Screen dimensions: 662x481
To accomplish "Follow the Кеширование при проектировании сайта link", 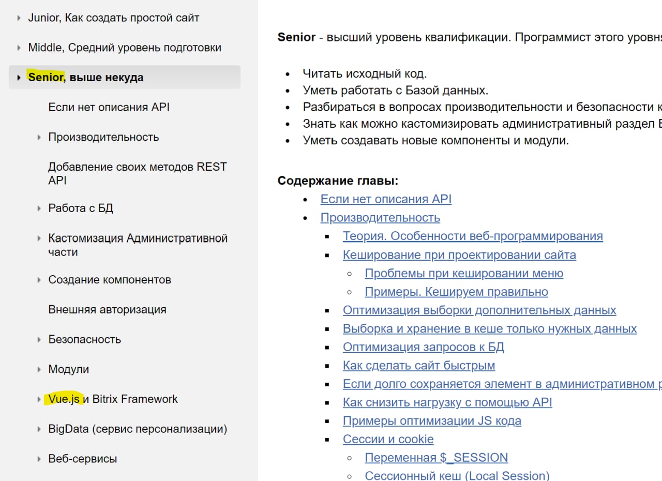I will [x=459, y=254].
